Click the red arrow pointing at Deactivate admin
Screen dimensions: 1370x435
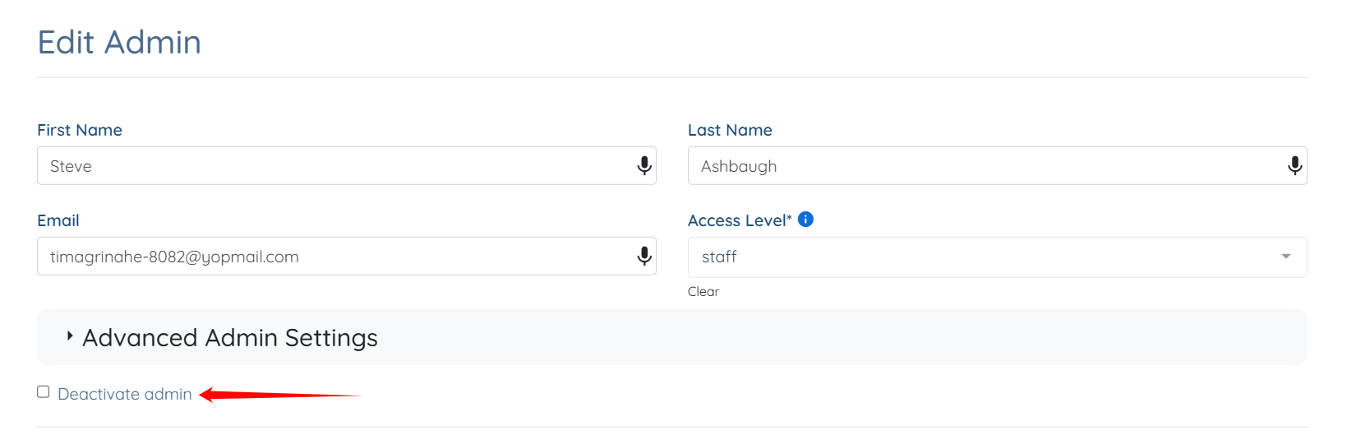tap(279, 396)
